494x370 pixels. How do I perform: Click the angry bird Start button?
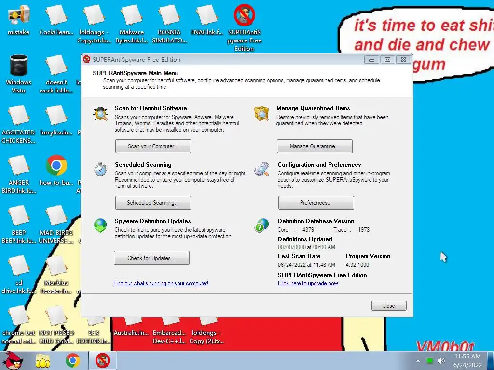click(x=13, y=360)
